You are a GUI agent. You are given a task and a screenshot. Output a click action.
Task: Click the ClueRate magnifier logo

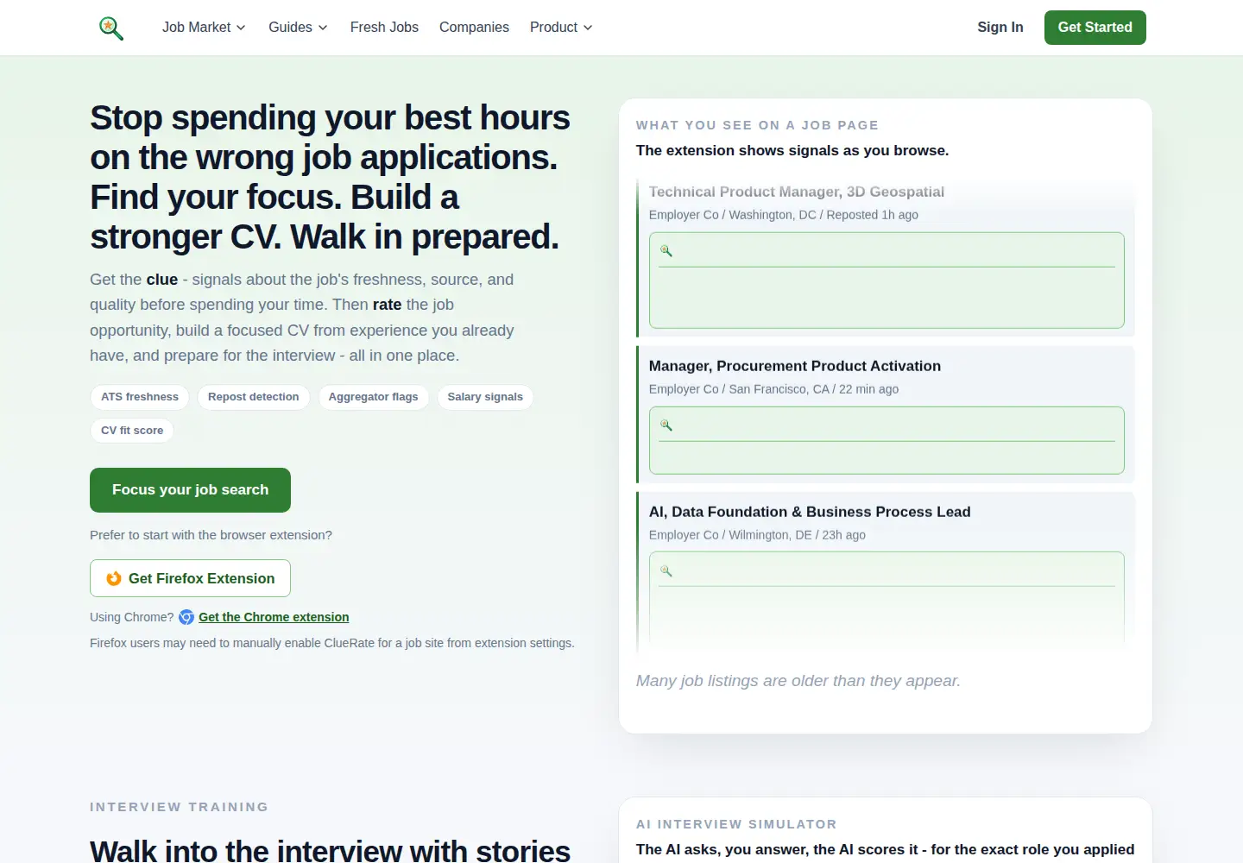(x=111, y=28)
